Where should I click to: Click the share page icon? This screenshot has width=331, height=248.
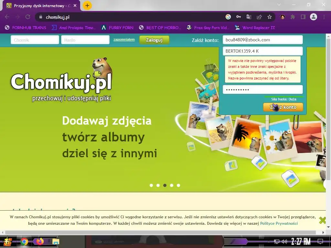tap(259, 17)
